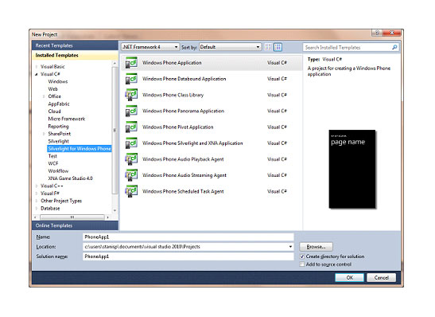Expand the Visual F# node
The image size is (435, 317).
[37, 194]
